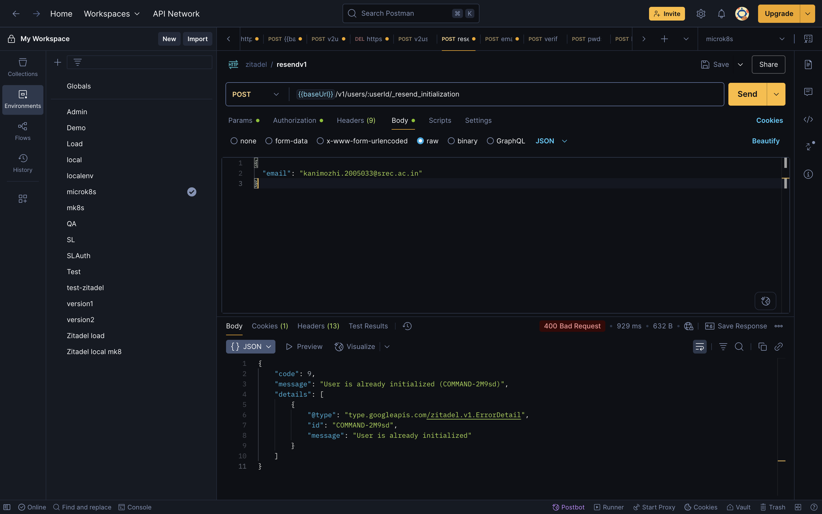822x514 pixels.
Task: Open a new request tab
Action: [x=664, y=39]
